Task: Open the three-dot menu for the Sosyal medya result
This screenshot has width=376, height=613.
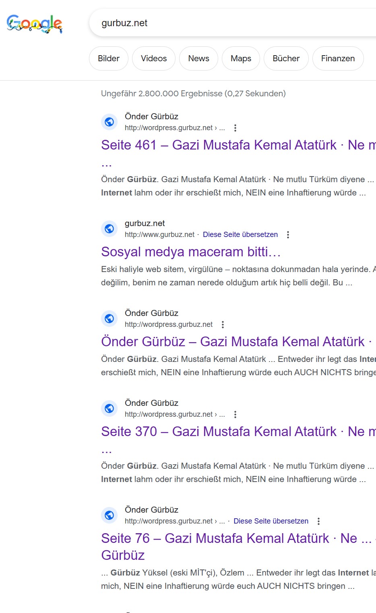Action: click(x=288, y=235)
